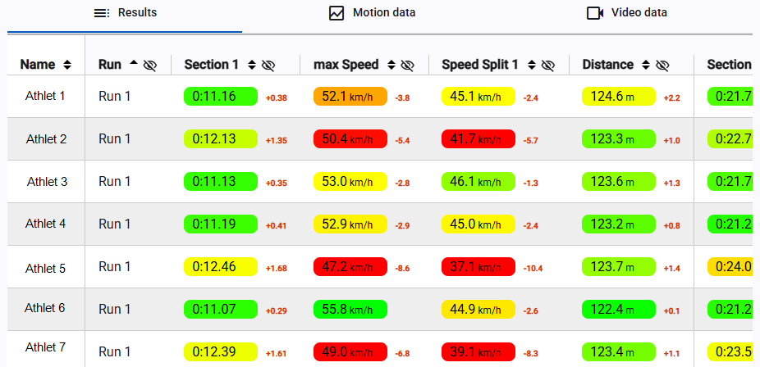
Task: Click the Speed Split 1 header label
Action: 480,65
